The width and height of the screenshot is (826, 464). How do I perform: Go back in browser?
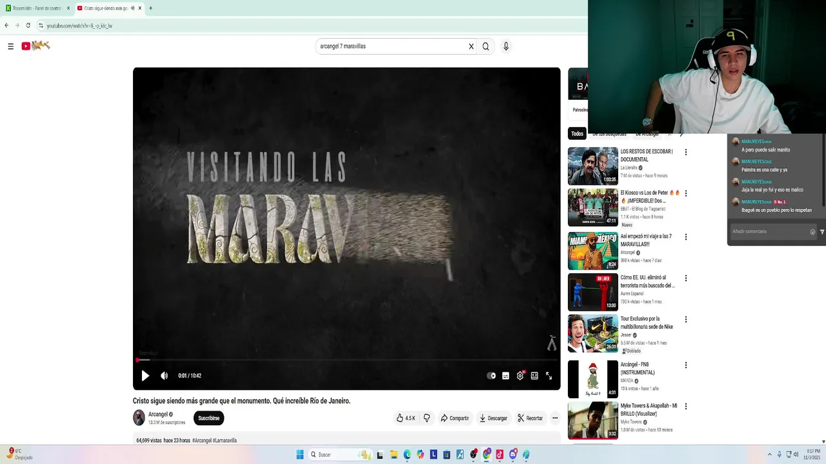click(x=6, y=26)
